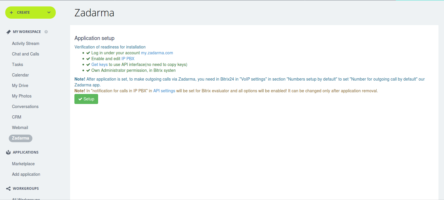Click the Workgroups share icon
Image resolution: width=444 pixels, height=200 pixels.
click(8, 189)
